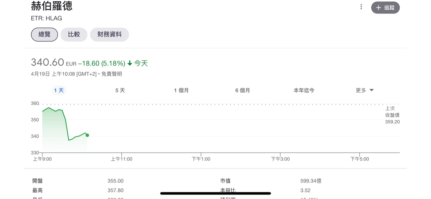Select the latest price point on the chart
The image size is (431, 199).
pos(87,135)
